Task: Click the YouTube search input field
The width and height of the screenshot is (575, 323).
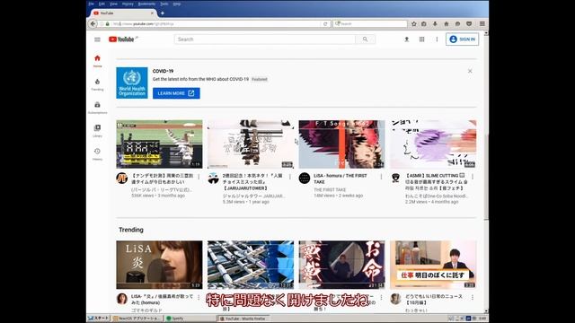Action: [x=265, y=39]
